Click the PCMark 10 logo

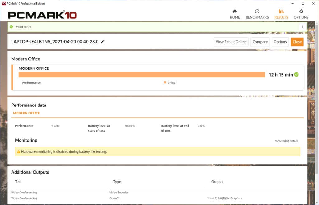click(x=42, y=15)
